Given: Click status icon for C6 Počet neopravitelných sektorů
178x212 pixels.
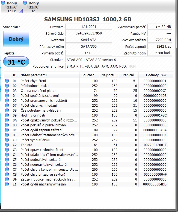Looking at the screenshot, I should [7, 164].
